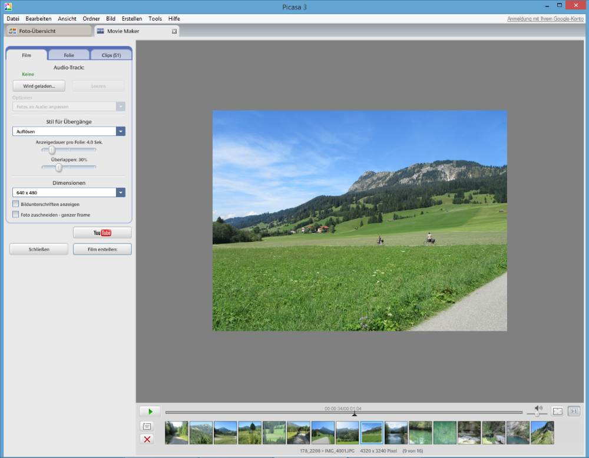
Task: Click the YouTube upload button
Action: point(102,233)
